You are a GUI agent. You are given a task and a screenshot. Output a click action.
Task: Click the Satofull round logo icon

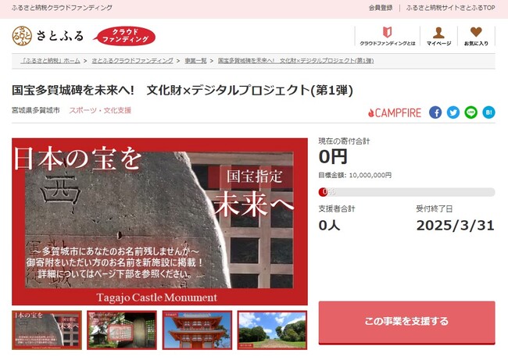point(22,36)
